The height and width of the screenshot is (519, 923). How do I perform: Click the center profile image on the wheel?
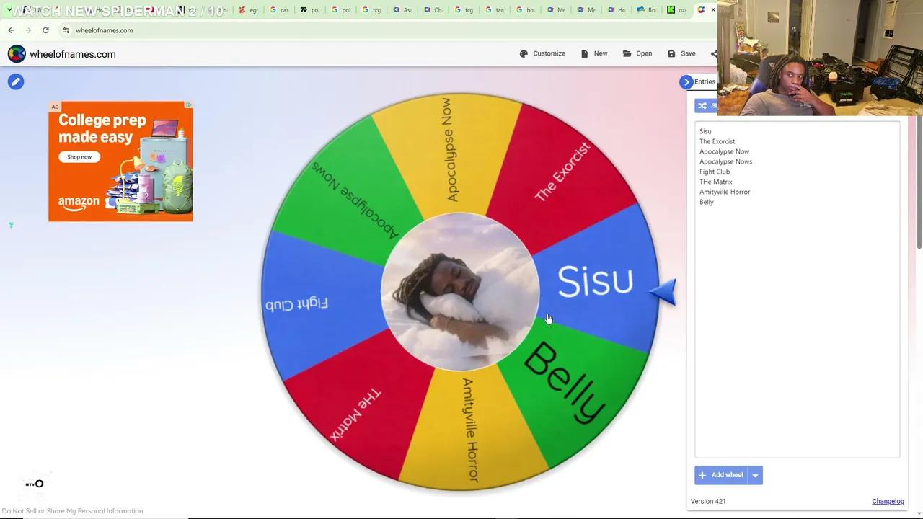click(x=460, y=292)
